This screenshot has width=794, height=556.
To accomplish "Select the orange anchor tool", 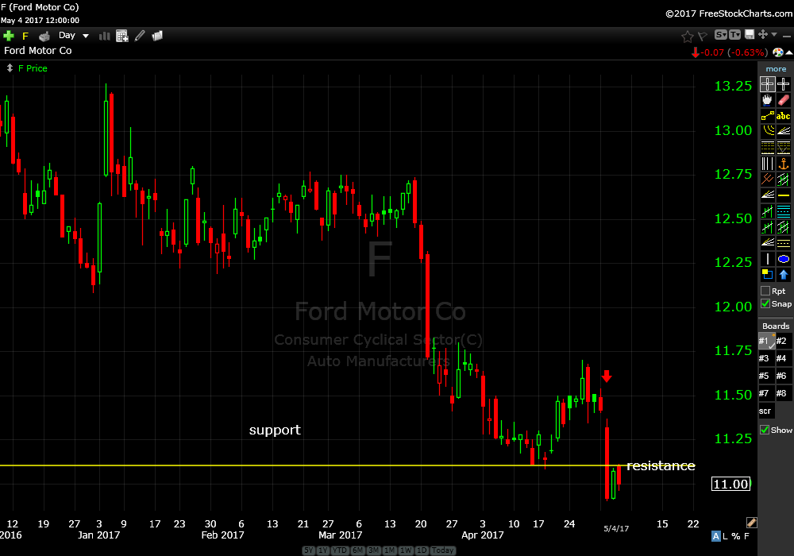I will [x=784, y=164].
